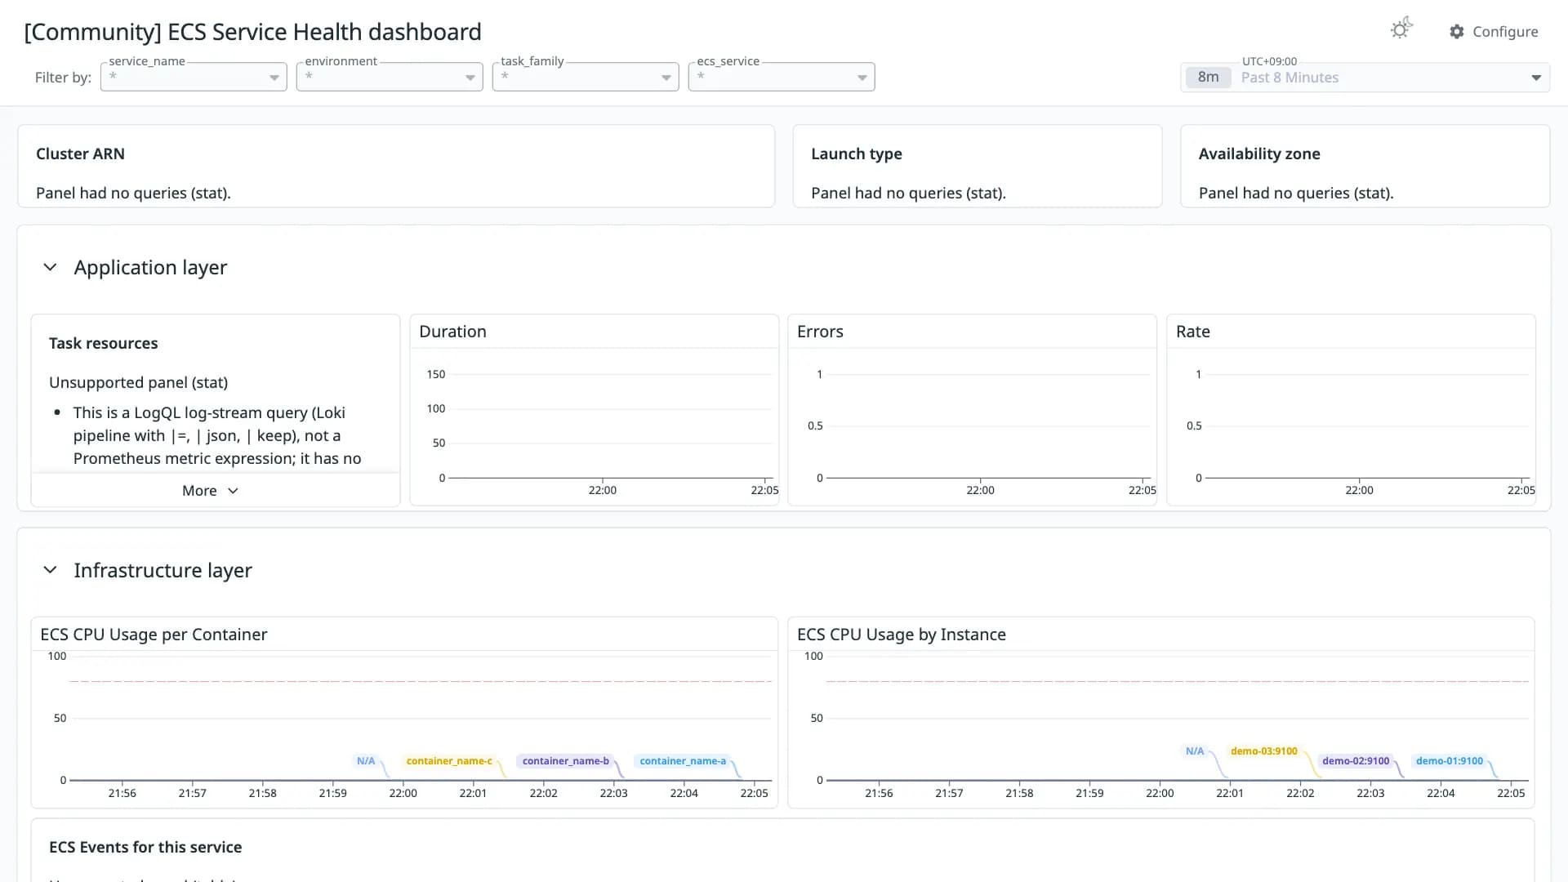
Task: Collapse the Application layer section
Action: pyautogui.click(x=50, y=268)
